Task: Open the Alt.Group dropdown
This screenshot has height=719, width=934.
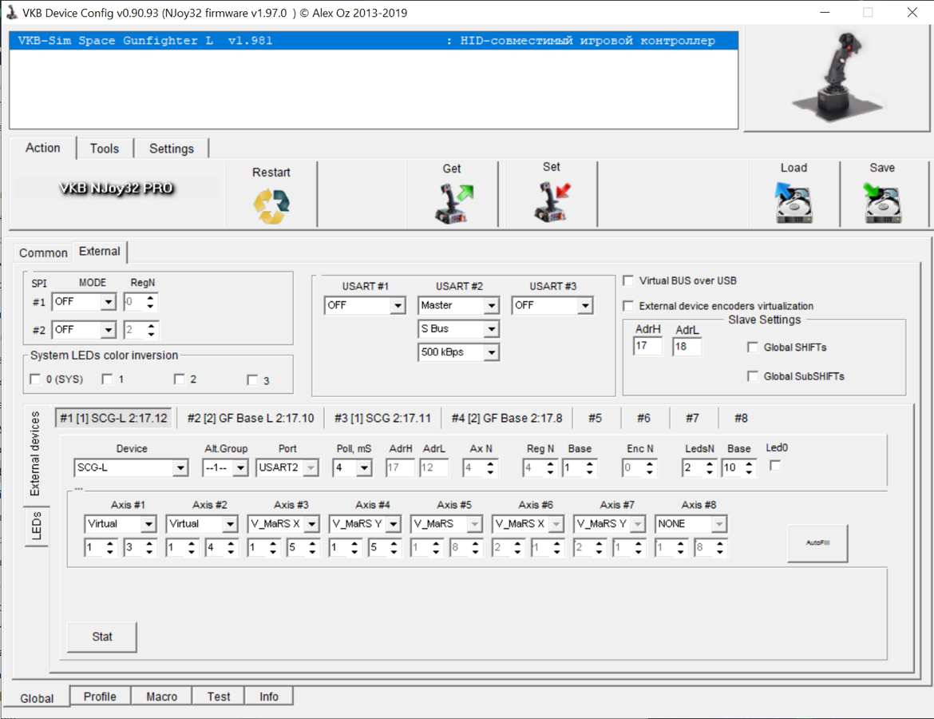Action: tap(240, 468)
